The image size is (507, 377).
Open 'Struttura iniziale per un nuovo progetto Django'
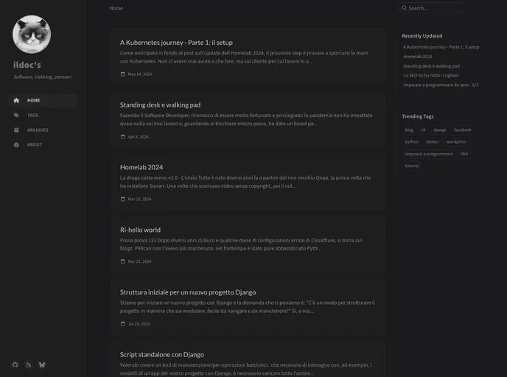click(188, 292)
